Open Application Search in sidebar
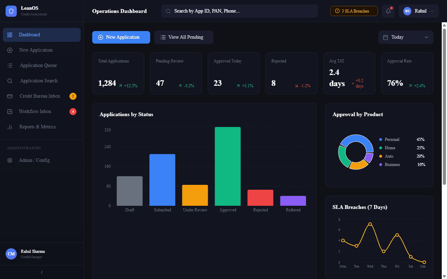 (x=42, y=81)
